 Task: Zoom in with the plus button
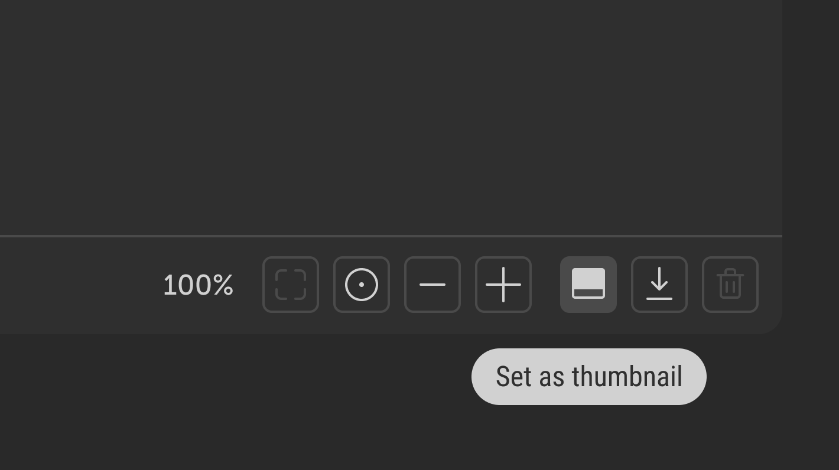pyautogui.click(x=503, y=285)
